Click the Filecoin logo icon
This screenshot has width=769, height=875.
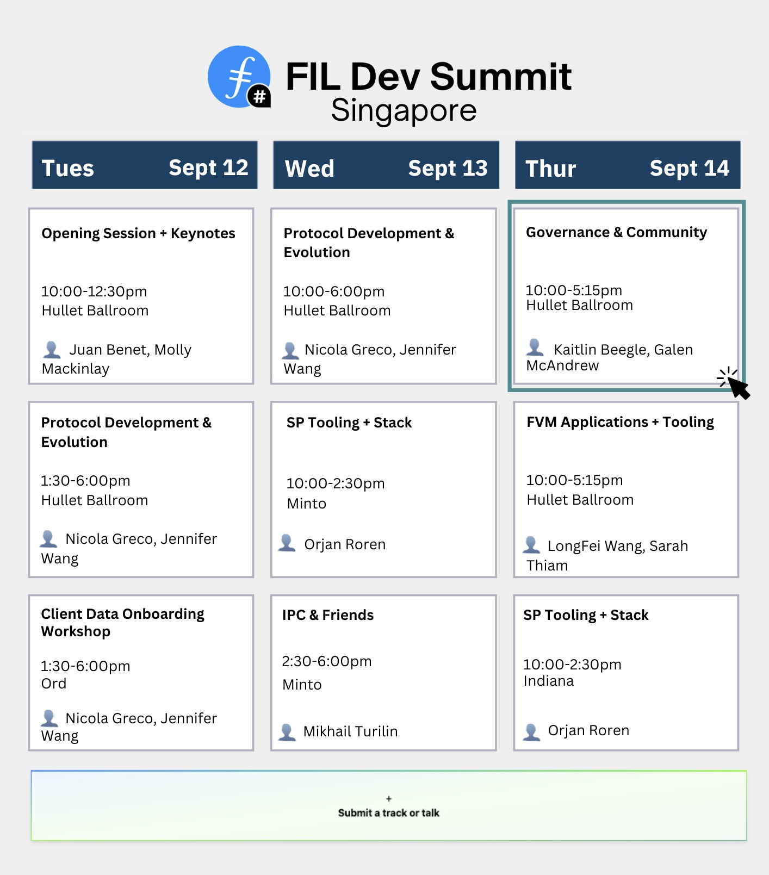click(238, 76)
